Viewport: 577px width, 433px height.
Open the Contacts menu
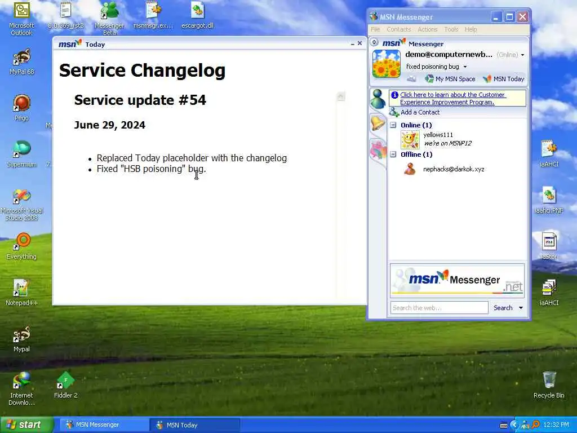click(x=398, y=29)
